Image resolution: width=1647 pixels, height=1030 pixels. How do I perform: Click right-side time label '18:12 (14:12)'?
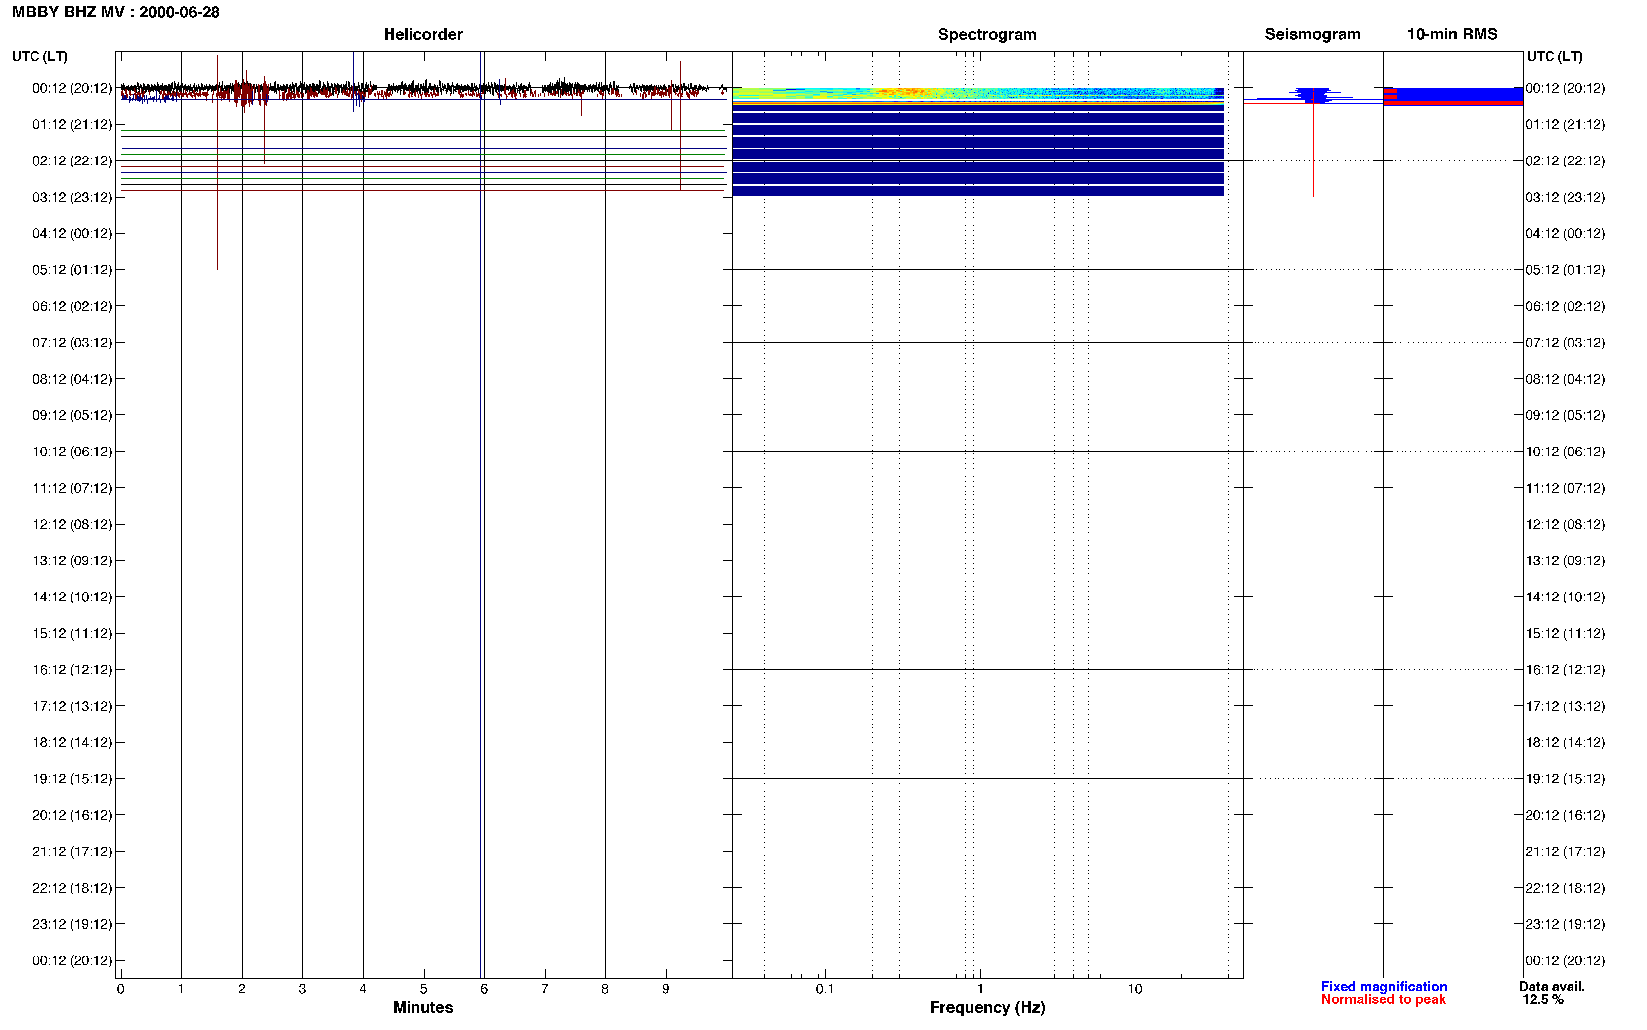(1565, 743)
